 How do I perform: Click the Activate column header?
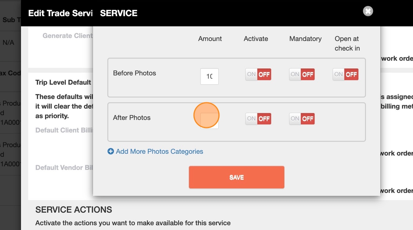[x=256, y=39]
